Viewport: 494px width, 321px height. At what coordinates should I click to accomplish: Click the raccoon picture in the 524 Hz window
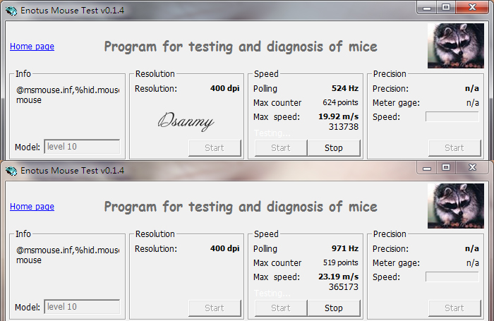455,46
